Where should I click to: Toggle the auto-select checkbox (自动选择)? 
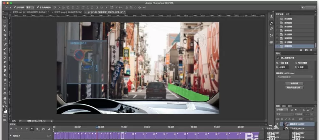click(14, 7)
